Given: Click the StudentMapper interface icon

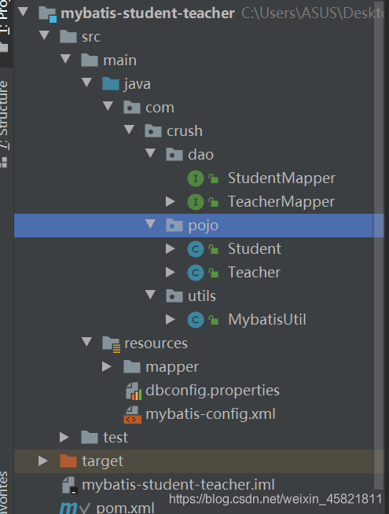Looking at the screenshot, I should (x=196, y=178).
